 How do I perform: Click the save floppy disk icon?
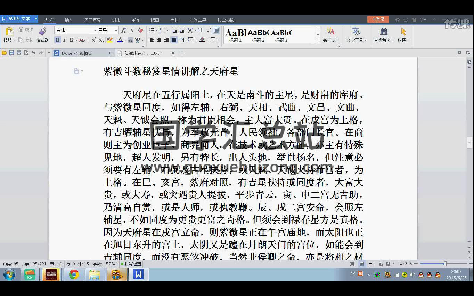pyautogui.click(x=11, y=53)
